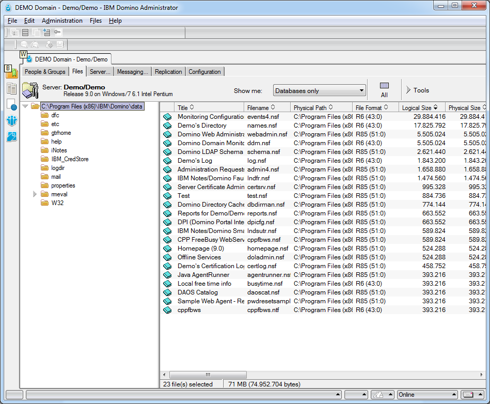The width and height of the screenshot is (490, 404).
Task: Open the Show me Databases only dropdown
Action: (x=320, y=91)
